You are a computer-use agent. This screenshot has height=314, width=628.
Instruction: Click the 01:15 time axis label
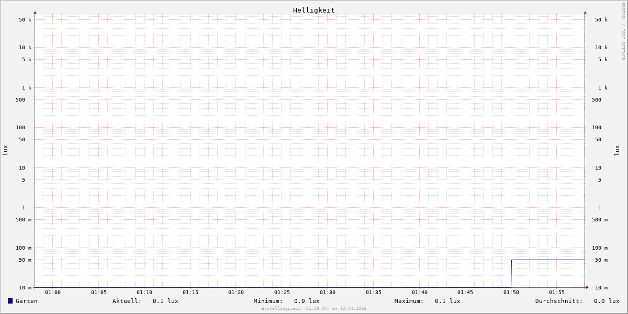click(190, 293)
